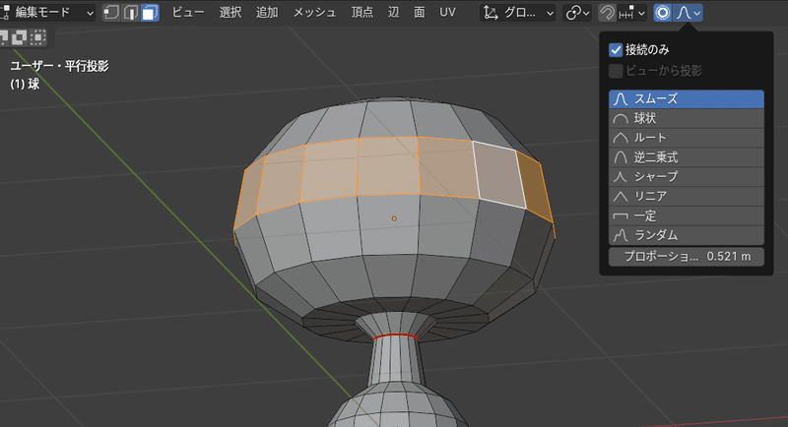Open the UV menu
The height and width of the screenshot is (427, 788).
447,13
